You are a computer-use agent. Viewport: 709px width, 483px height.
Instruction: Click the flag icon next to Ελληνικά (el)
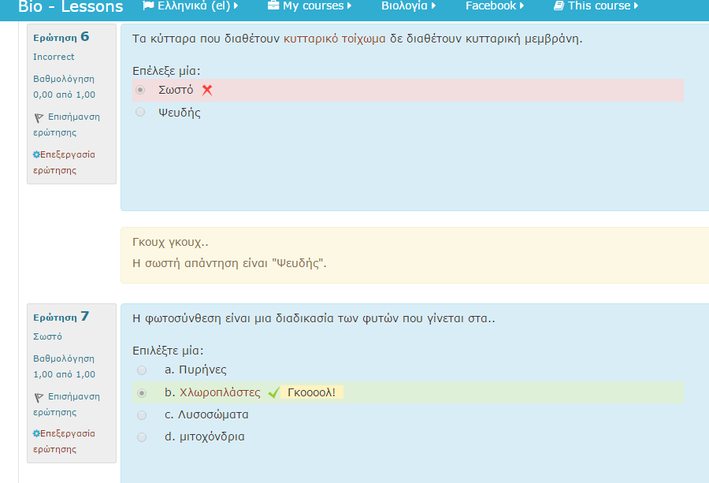pyautogui.click(x=148, y=6)
